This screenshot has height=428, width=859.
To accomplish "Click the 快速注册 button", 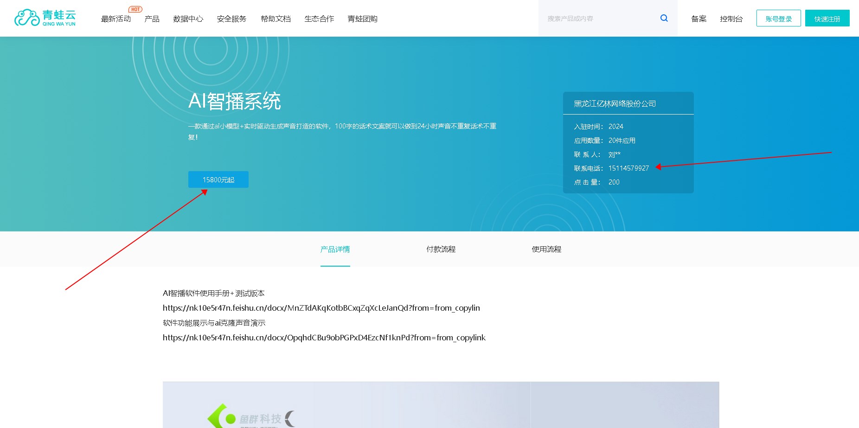I will [x=827, y=18].
